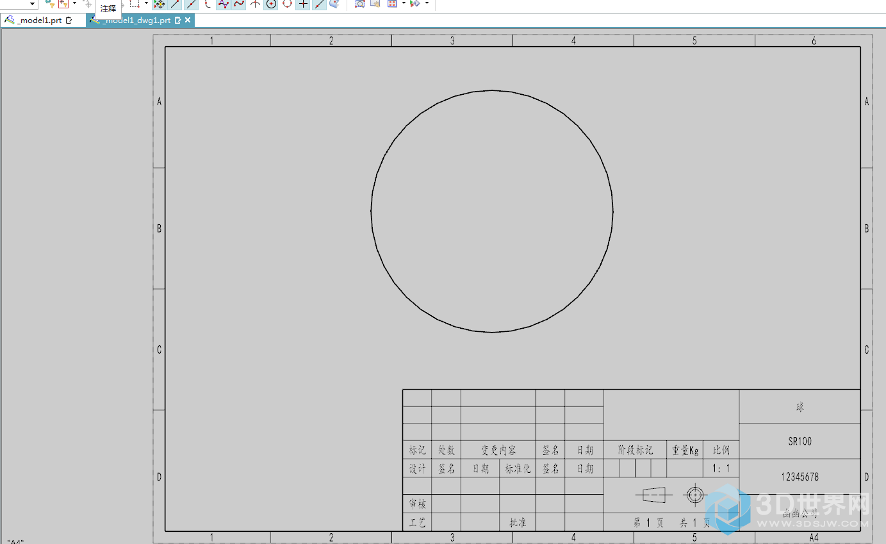Click the '审核' cell
This screenshot has height=544, width=886.
[x=417, y=504]
